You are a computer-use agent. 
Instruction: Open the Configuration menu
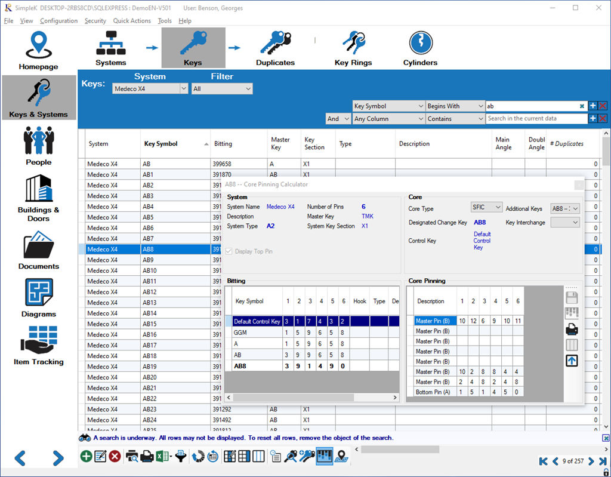coord(58,20)
